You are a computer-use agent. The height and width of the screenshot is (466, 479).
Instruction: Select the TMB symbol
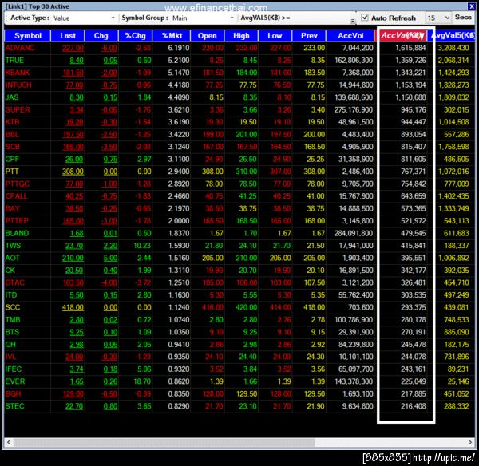[13, 320]
